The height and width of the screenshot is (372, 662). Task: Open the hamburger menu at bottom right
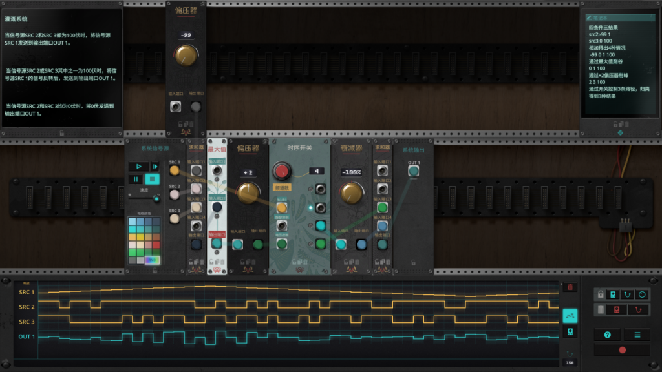click(637, 334)
